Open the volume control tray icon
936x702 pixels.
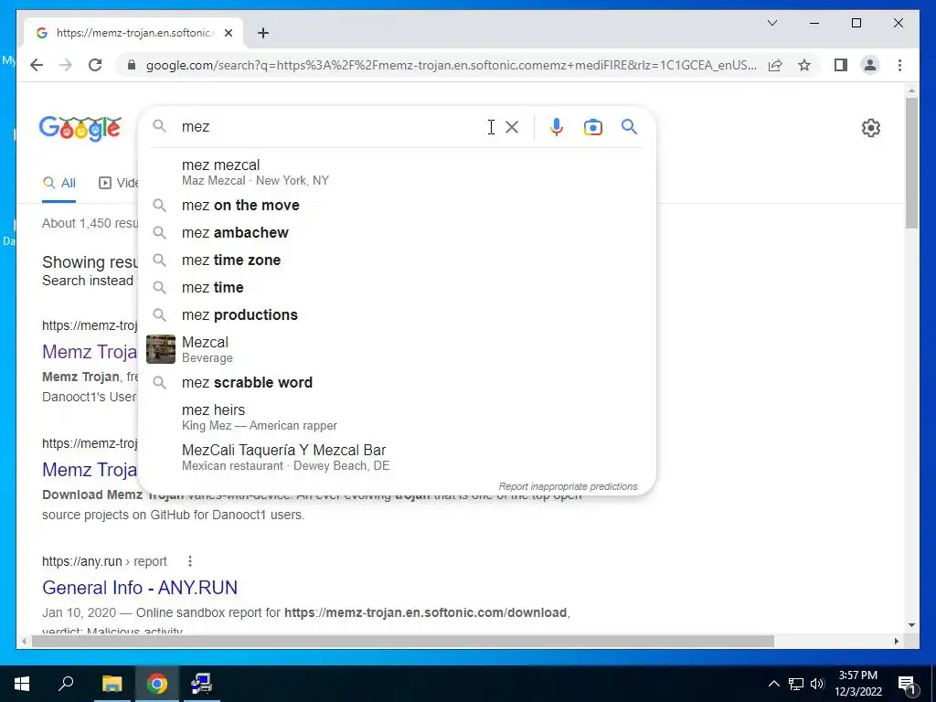pyautogui.click(x=817, y=684)
